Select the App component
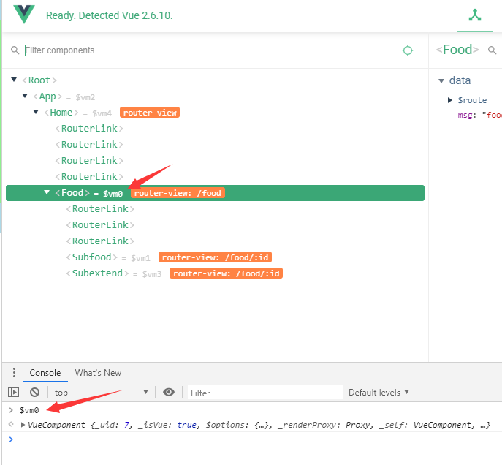The image size is (502, 465). pyautogui.click(x=47, y=97)
